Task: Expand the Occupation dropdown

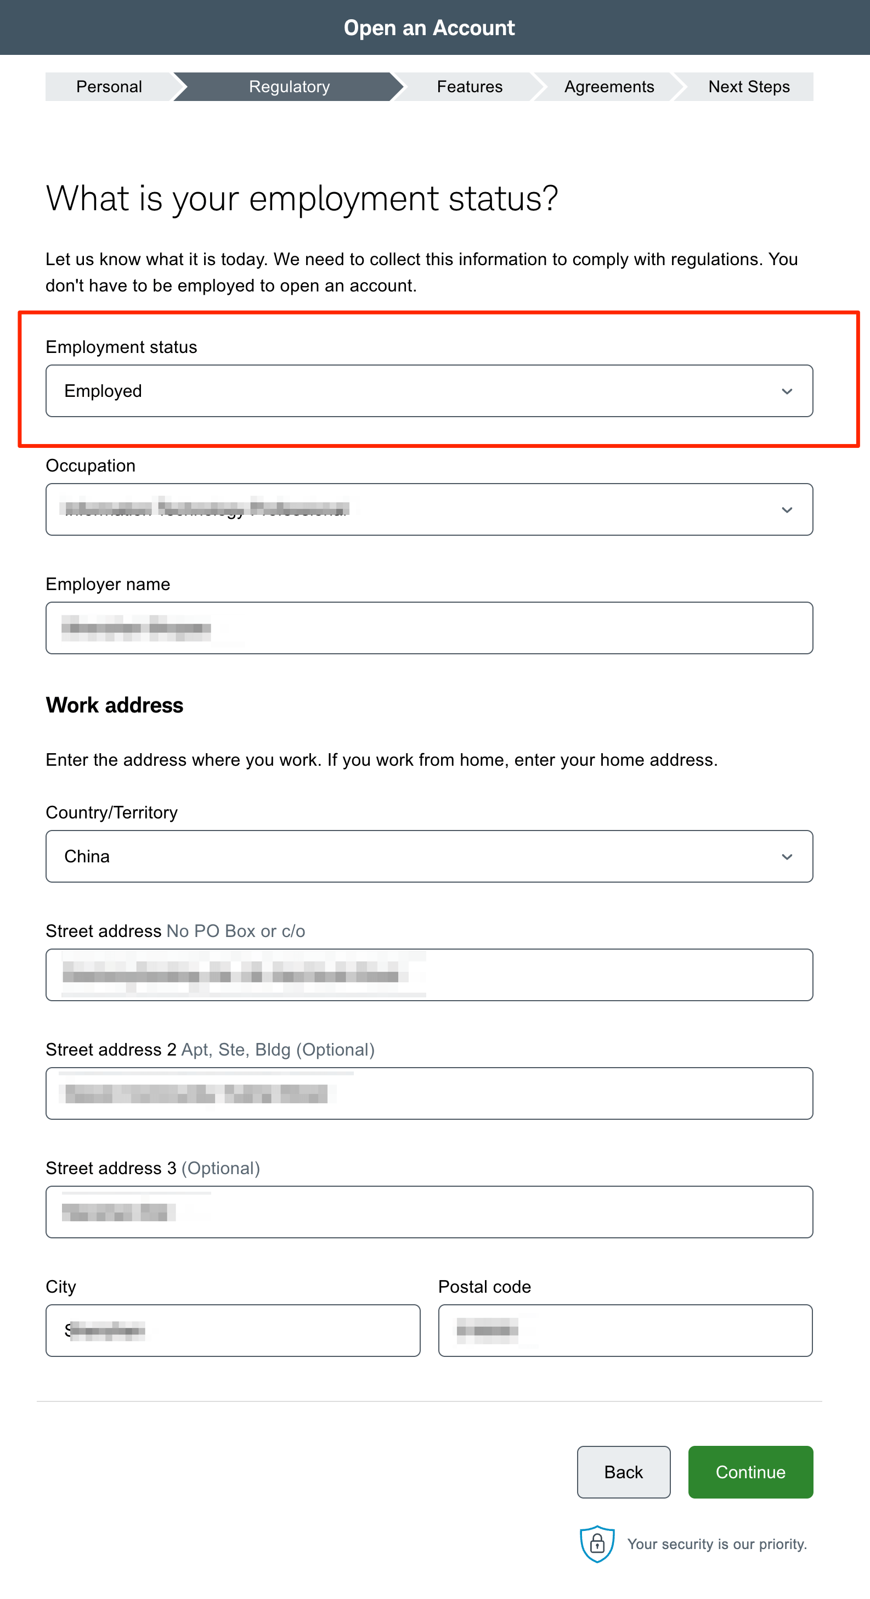Action: (428, 509)
